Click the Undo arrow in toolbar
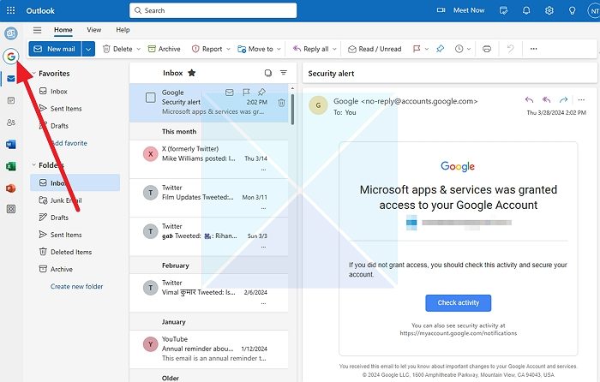 (510, 49)
